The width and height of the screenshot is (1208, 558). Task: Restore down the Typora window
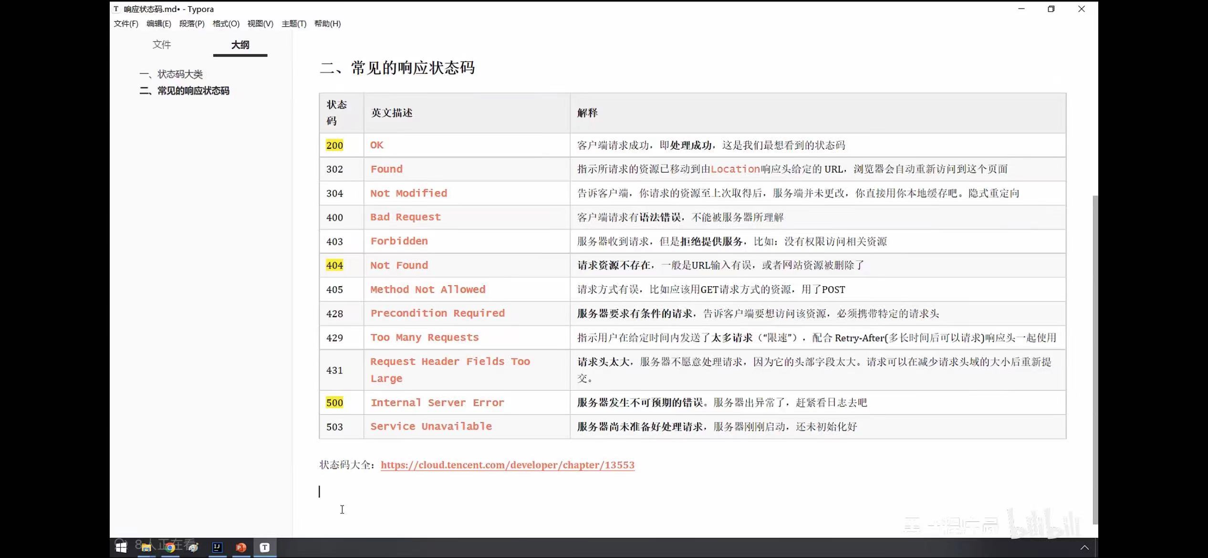pos(1051,9)
